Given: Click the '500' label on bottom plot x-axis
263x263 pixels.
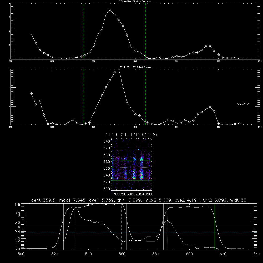Looking at the screenshot, I should 21,254.
